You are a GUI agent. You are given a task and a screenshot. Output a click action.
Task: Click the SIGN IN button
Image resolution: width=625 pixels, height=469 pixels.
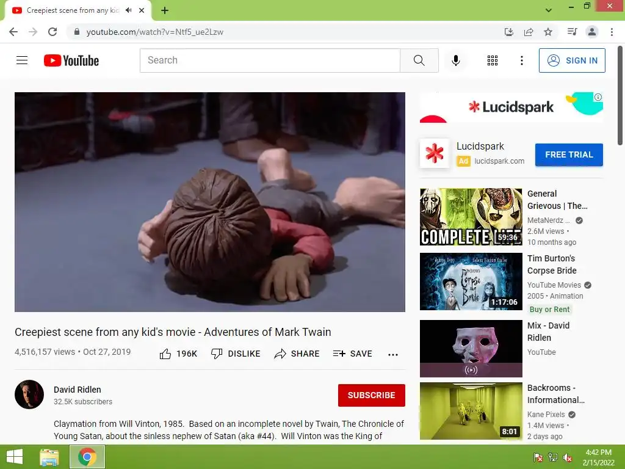point(571,60)
